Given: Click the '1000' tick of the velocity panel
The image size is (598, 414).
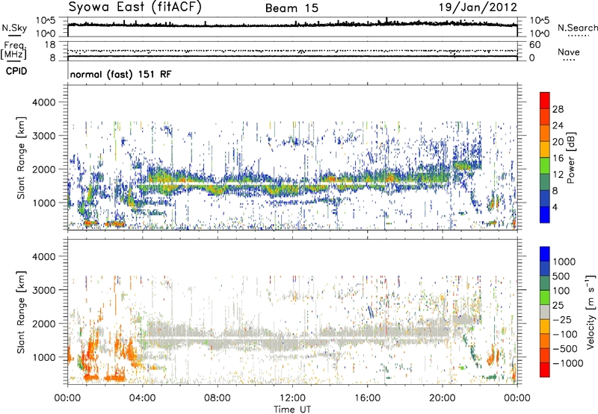Looking at the screenshot, I should 43,357.
